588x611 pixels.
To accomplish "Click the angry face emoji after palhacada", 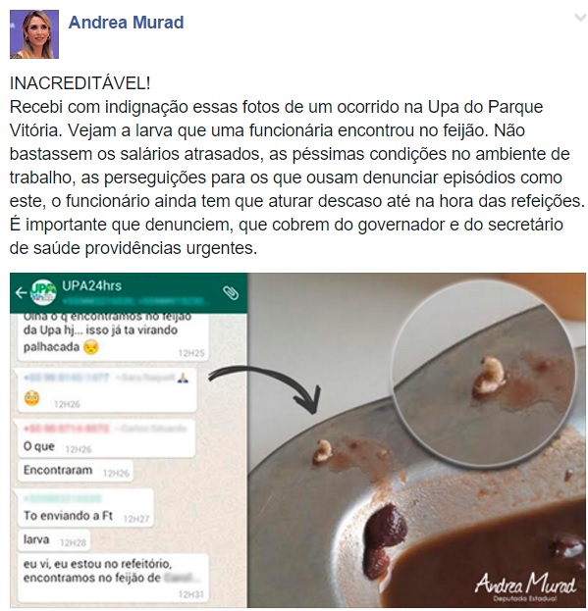I will click(91, 347).
